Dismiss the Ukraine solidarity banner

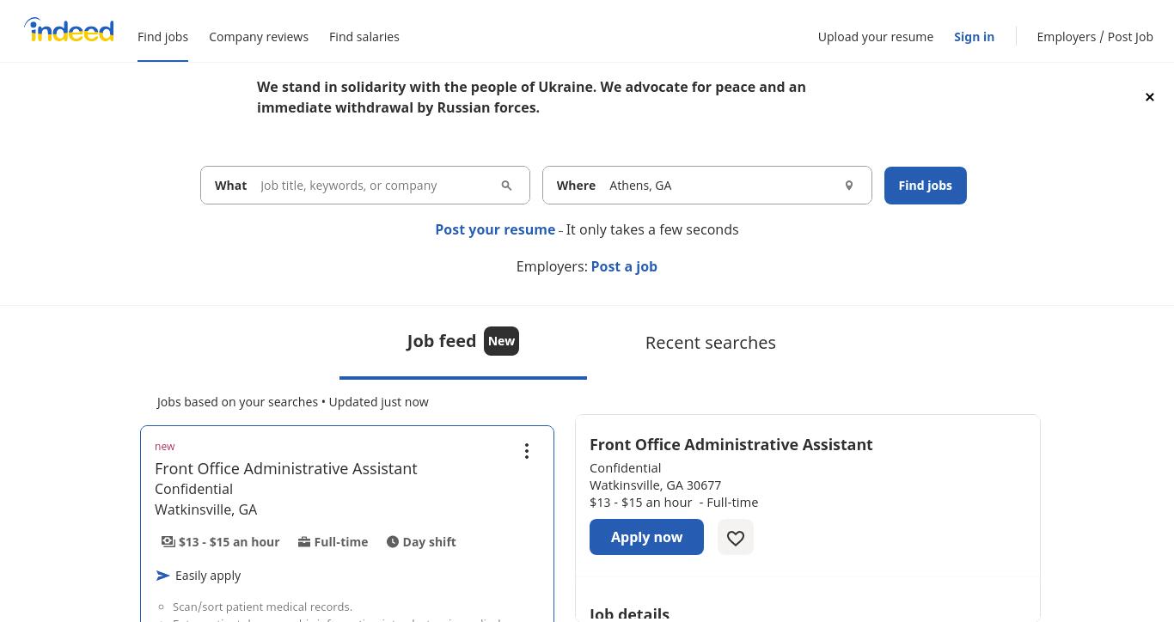(1149, 97)
